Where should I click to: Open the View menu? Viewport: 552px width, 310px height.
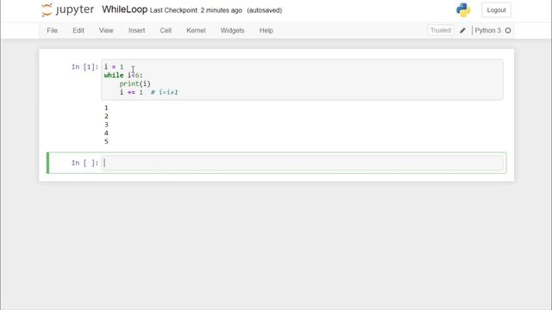click(106, 31)
